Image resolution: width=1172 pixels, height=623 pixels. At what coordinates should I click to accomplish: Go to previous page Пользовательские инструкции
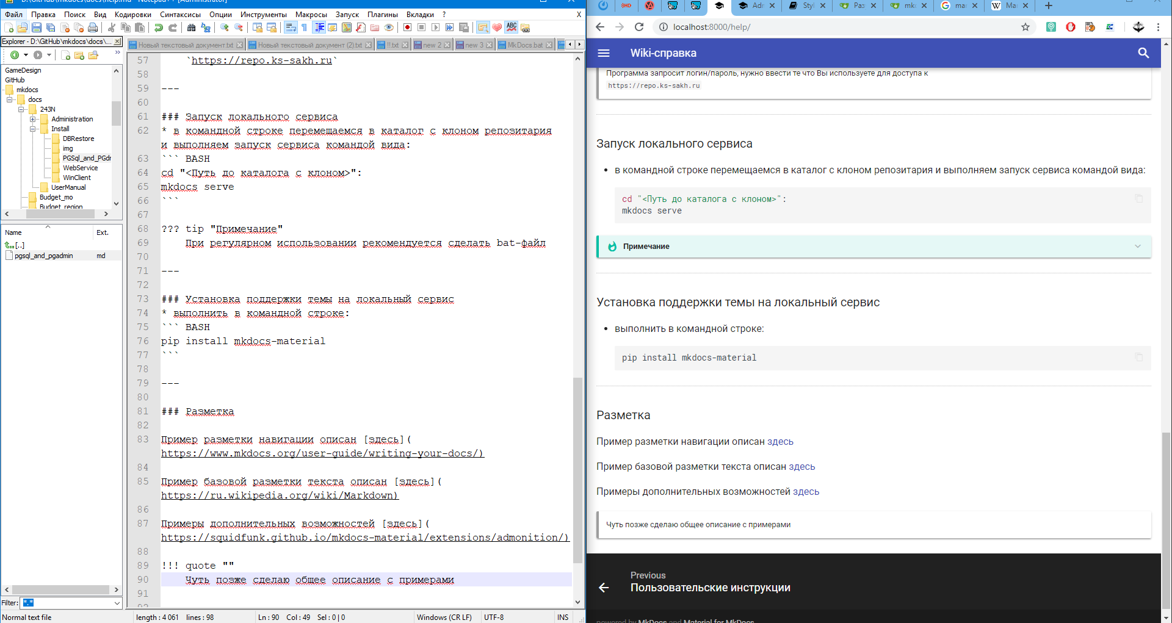710,588
